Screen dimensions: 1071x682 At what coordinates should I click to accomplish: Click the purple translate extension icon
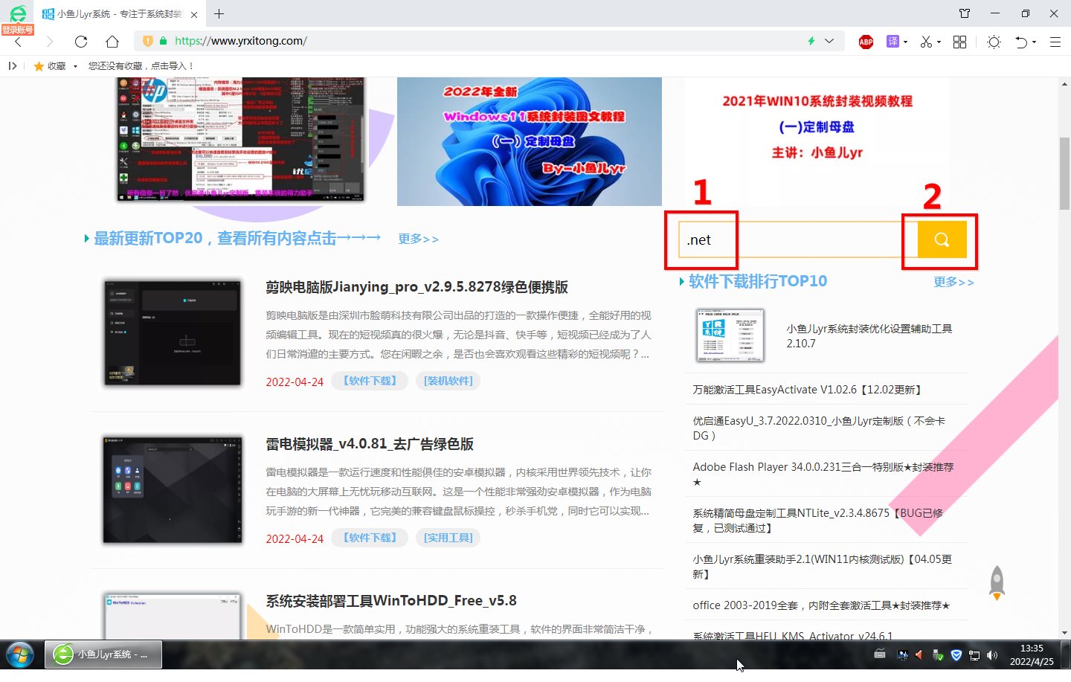[892, 42]
